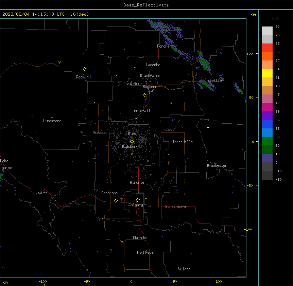Click the Vulcan label
The height and width of the screenshot is (286, 293).
point(184,269)
